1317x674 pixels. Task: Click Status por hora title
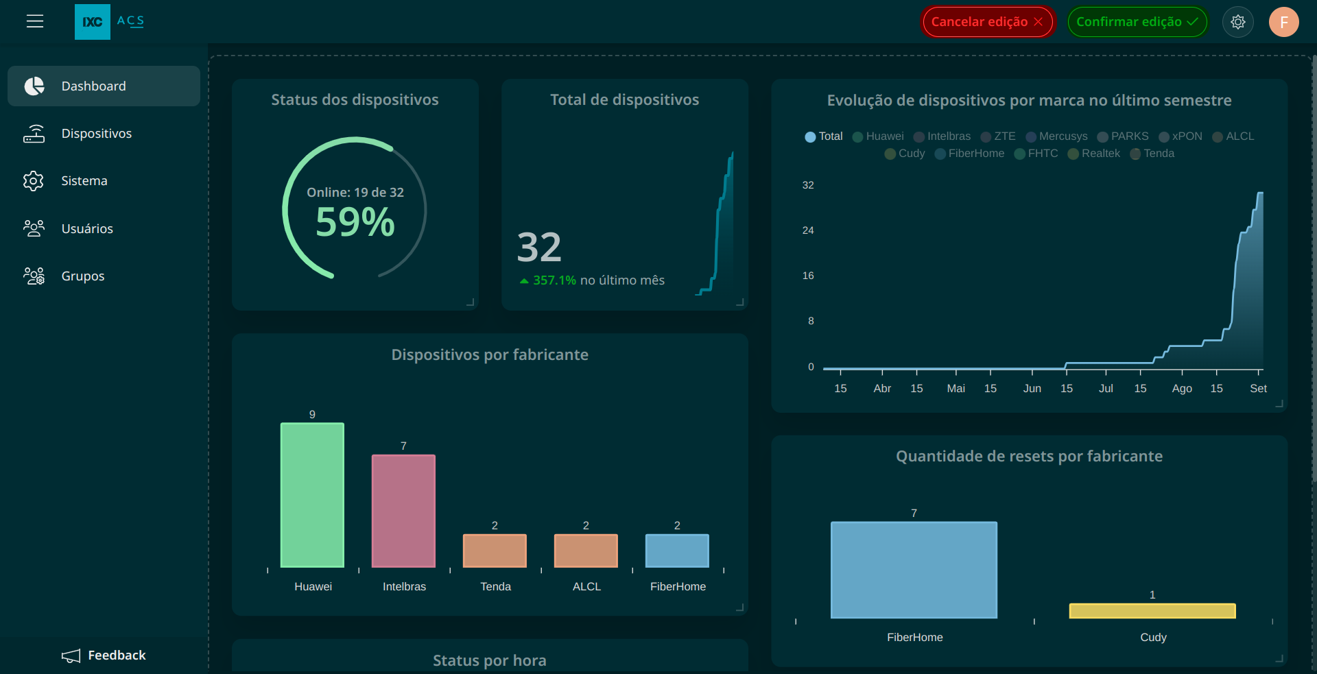click(490, 660)
